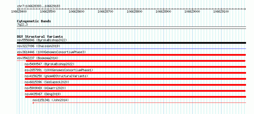
Task: Click the nsv5556846 (ByrskaBishop2022) label
Action: [x=42, y=40]
